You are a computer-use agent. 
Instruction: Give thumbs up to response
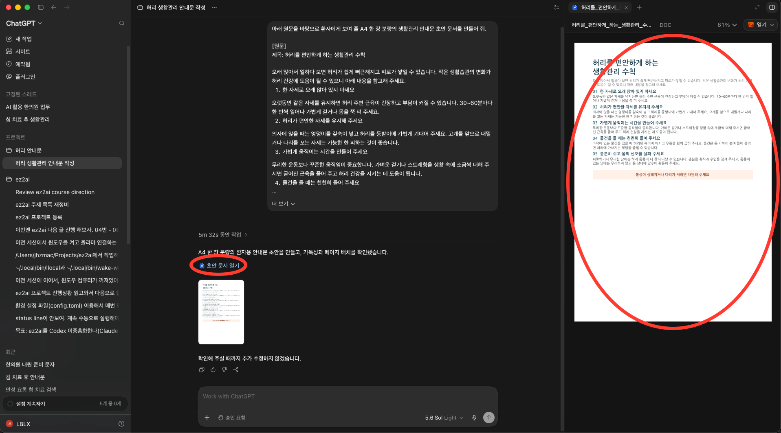(x=213, y=370)
